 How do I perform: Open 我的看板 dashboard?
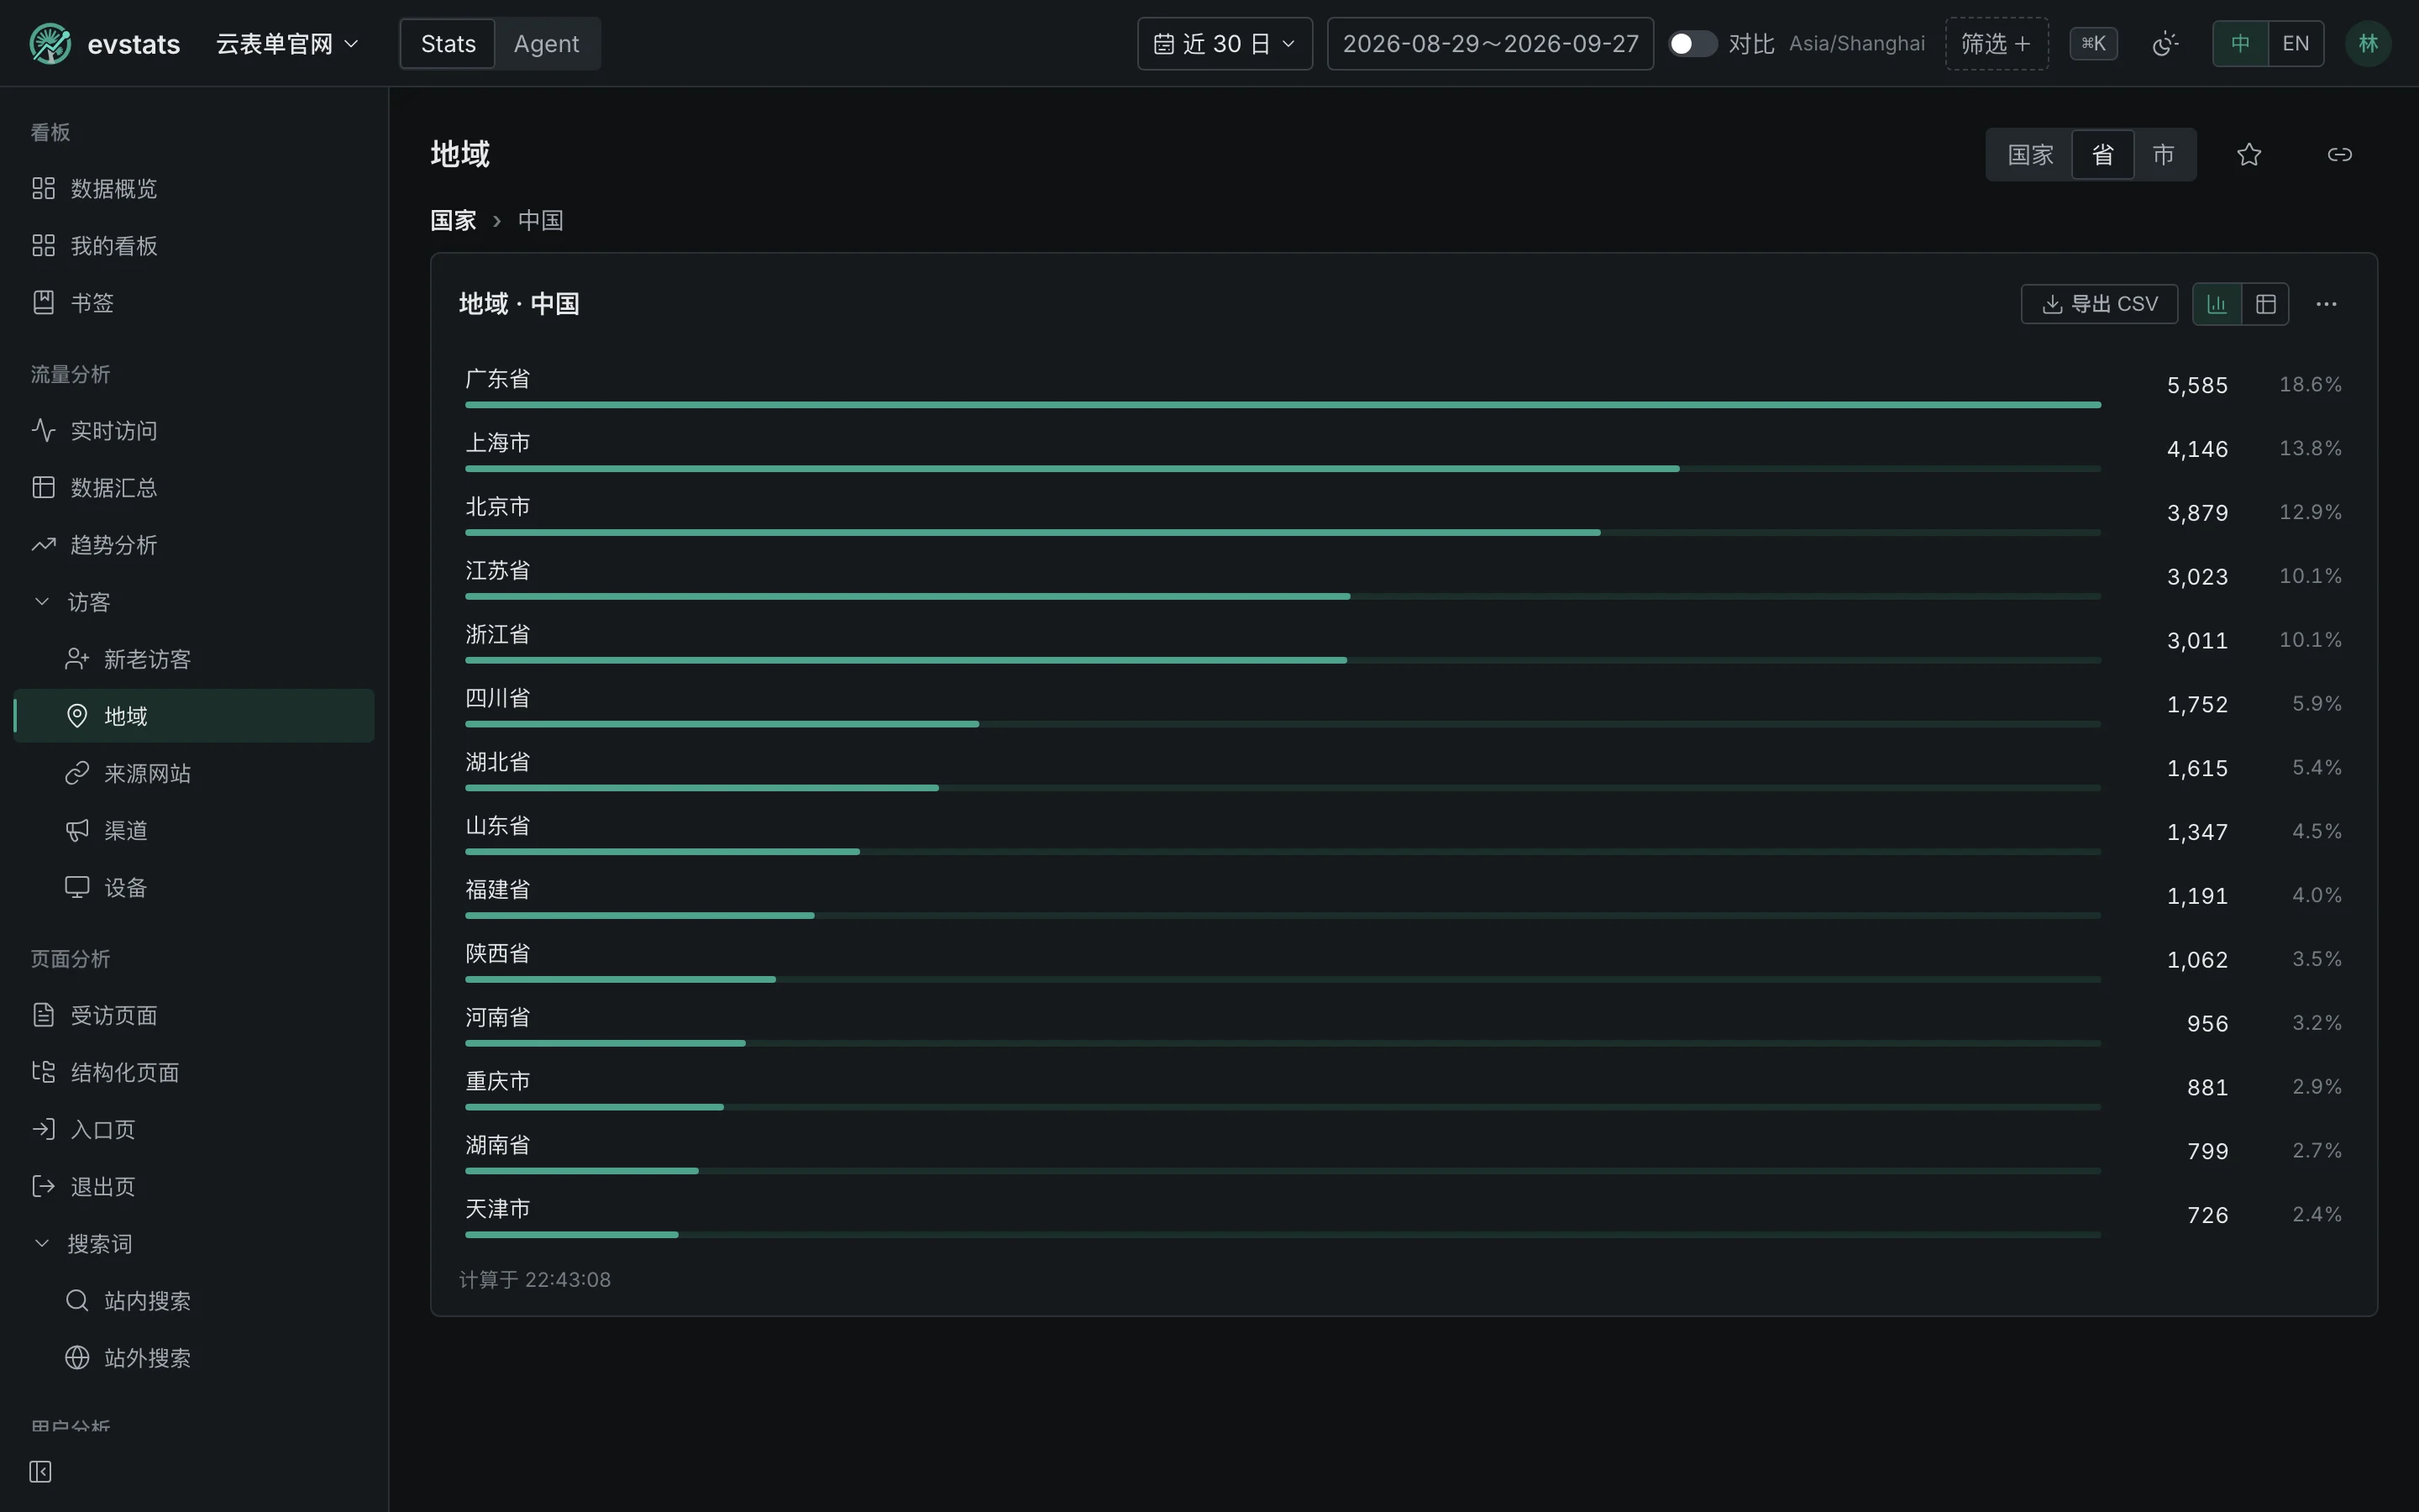pyautogui.click(x=194, y=246)
